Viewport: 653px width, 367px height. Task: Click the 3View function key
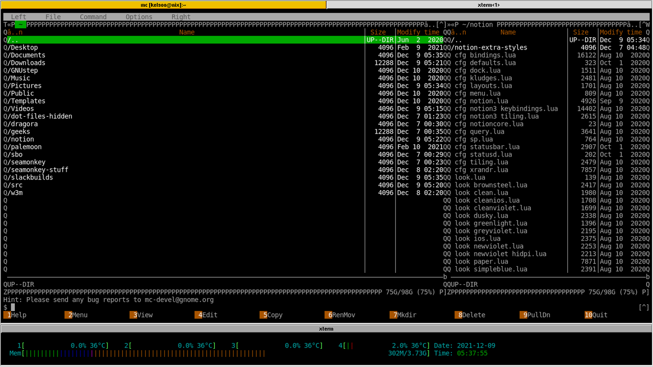point(141,315)
